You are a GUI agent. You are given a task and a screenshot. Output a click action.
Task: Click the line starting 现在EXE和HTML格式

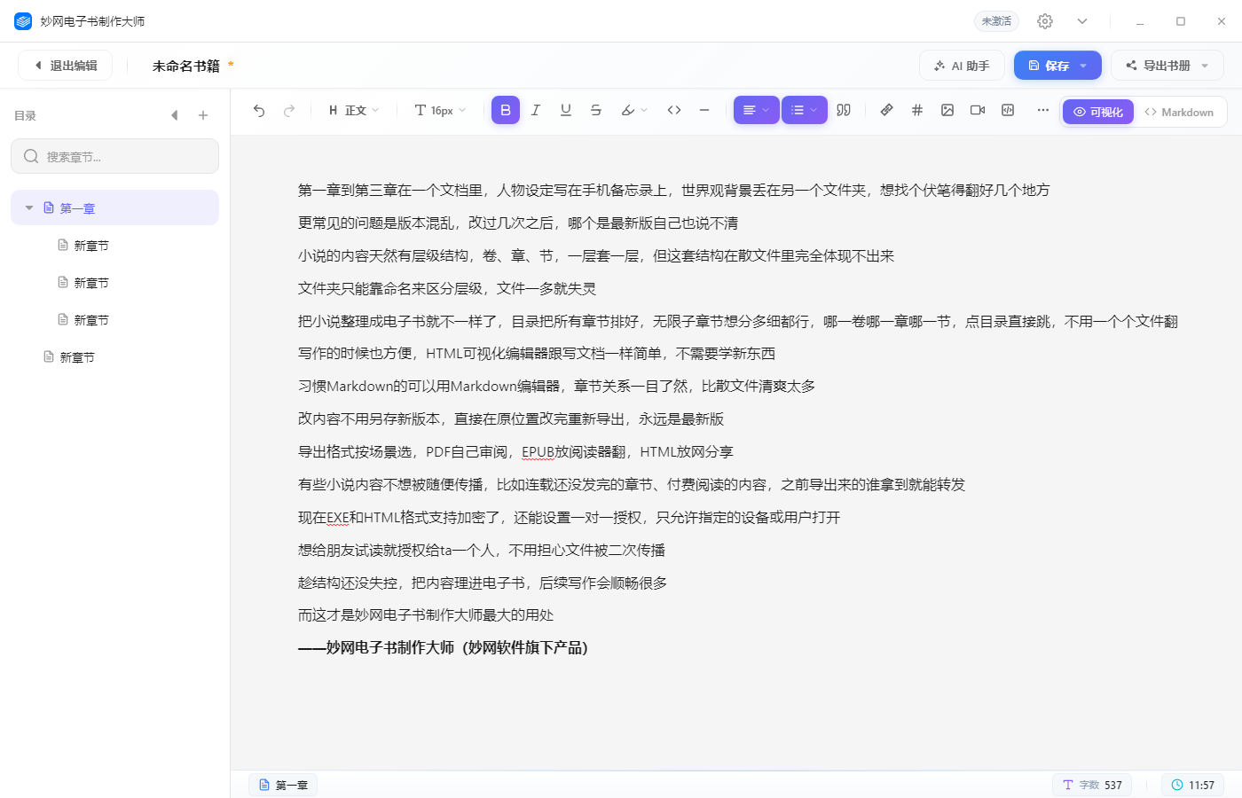pos(569,517)
